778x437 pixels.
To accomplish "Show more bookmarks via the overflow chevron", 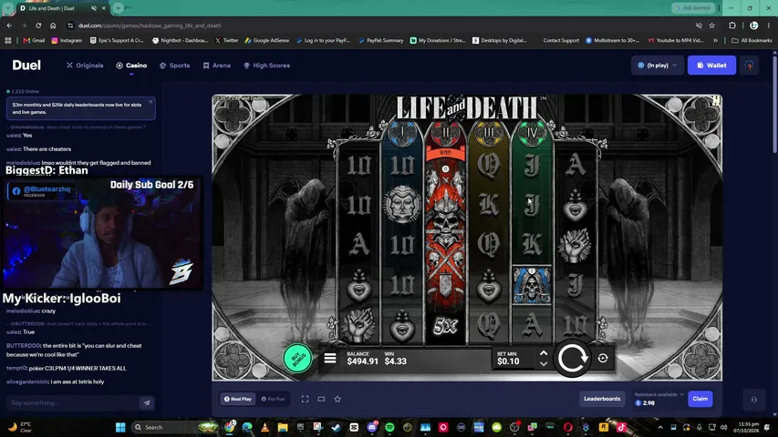I will tap(715, 41).
